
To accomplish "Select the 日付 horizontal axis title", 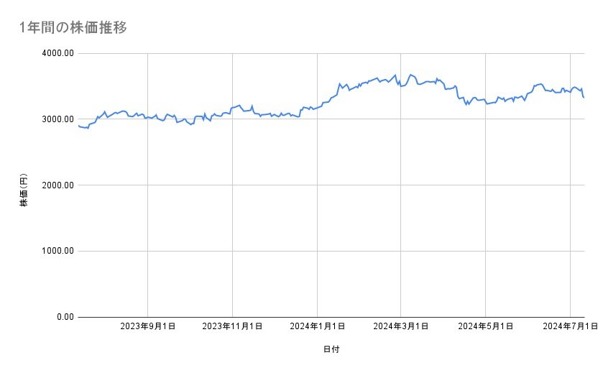I will point(331,349).
